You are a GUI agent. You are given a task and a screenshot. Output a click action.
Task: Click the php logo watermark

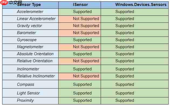pyautogui.click(x=4, y=3)
